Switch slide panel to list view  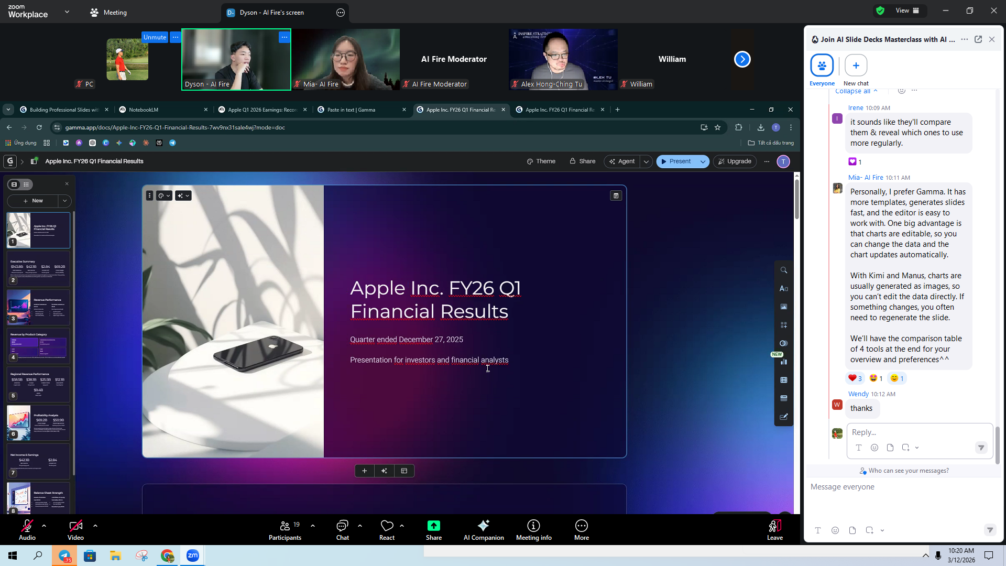click(x=26, y=184)
